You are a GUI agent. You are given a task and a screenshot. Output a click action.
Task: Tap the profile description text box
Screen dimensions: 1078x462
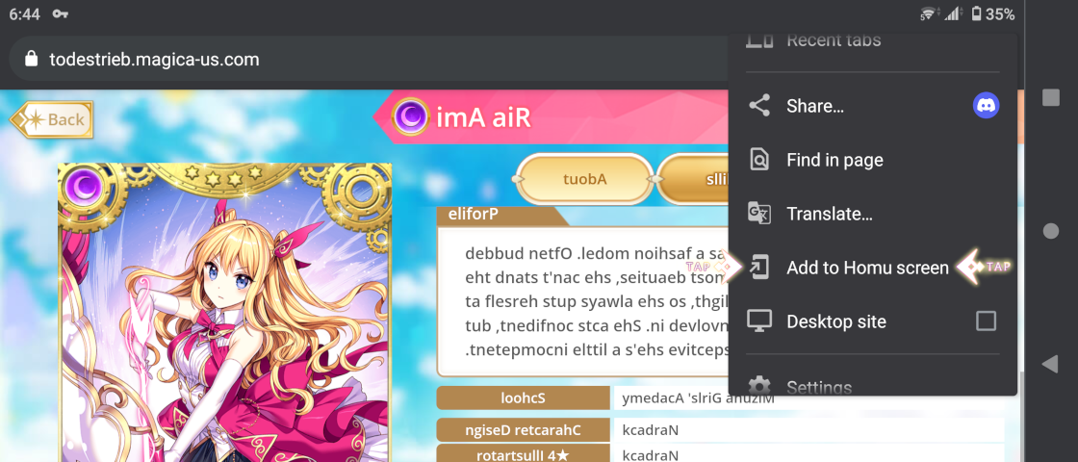583,302
